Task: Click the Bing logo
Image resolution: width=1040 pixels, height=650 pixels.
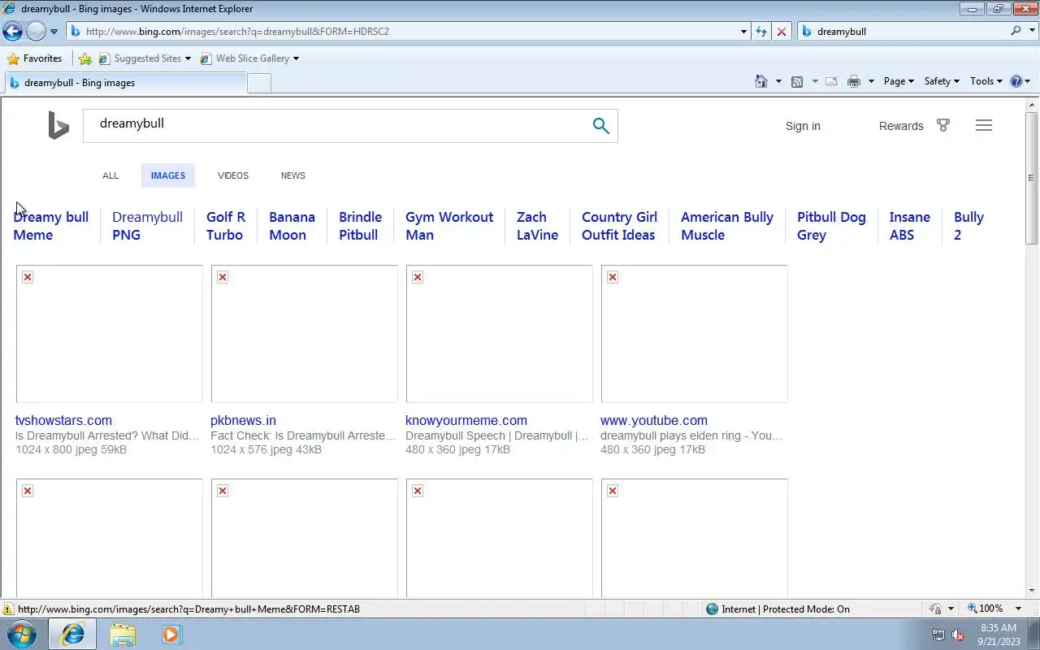Action: [58, 125]
